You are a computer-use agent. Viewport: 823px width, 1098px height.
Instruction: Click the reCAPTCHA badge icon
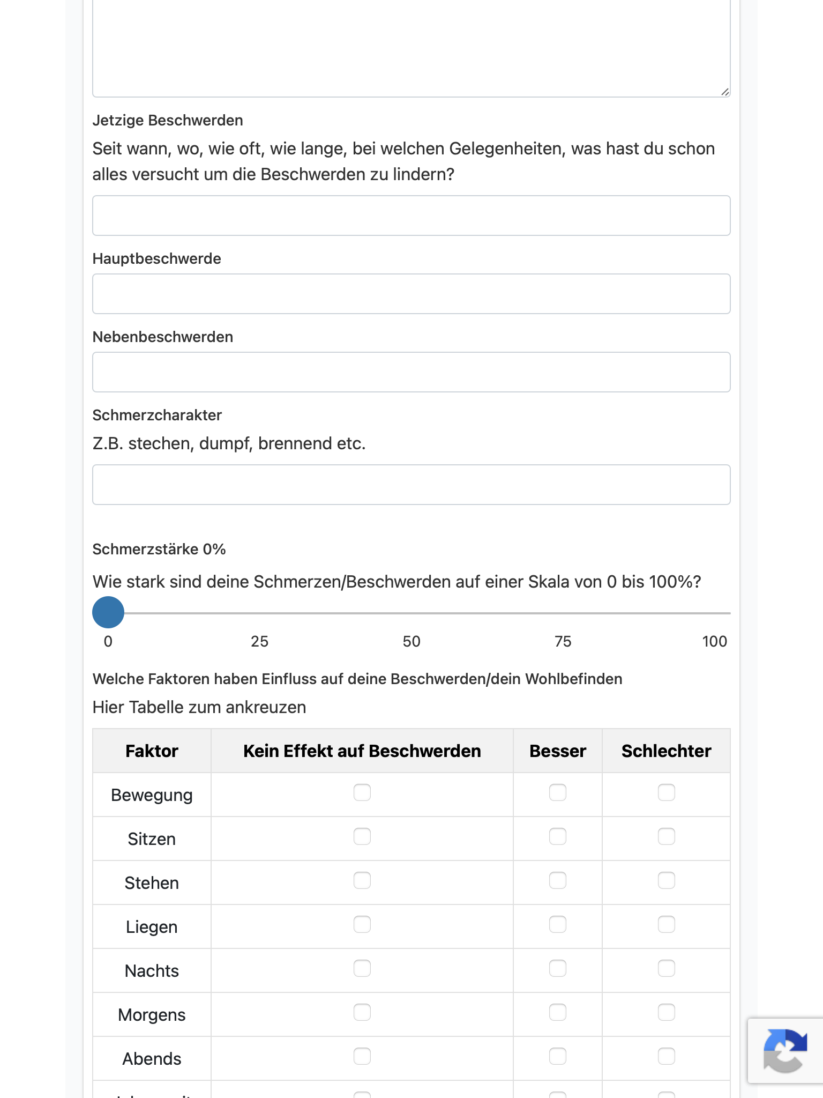[785, 1050]
